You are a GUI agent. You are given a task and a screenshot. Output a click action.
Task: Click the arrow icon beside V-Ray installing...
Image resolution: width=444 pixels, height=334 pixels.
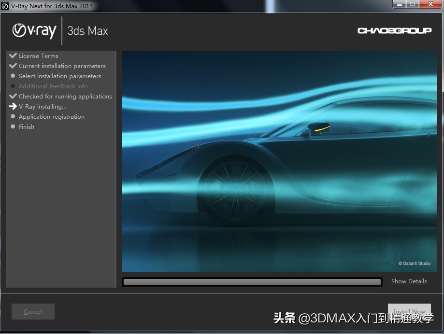click(12, 106)
